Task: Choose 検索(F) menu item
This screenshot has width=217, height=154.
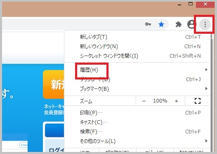Action: coord(137,132)
